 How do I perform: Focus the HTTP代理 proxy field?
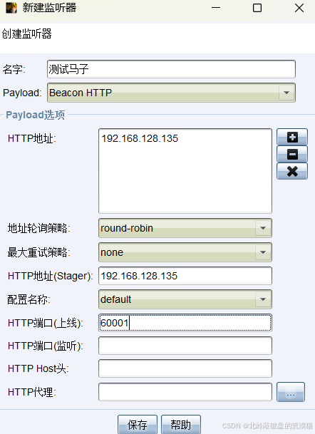click(185, 392)
